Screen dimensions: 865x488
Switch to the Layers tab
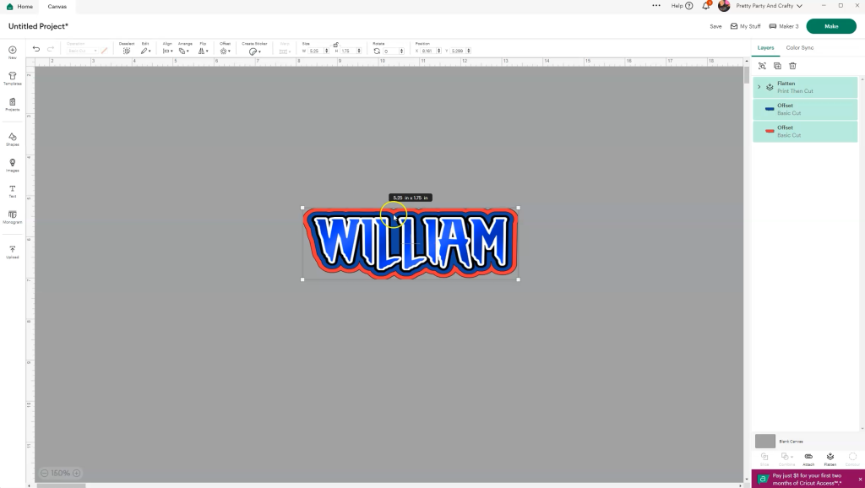(x=765, y=48)
